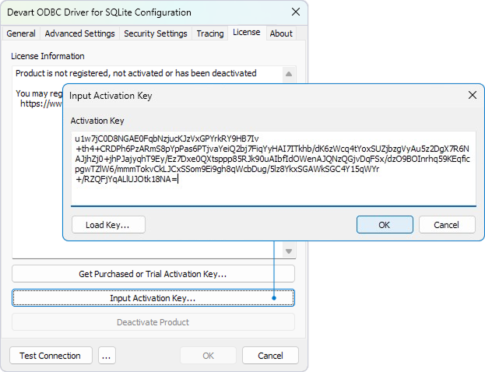The height and width of the screenshot is (372, 485).
Task: Open the About tab
Action: point(281,33)
